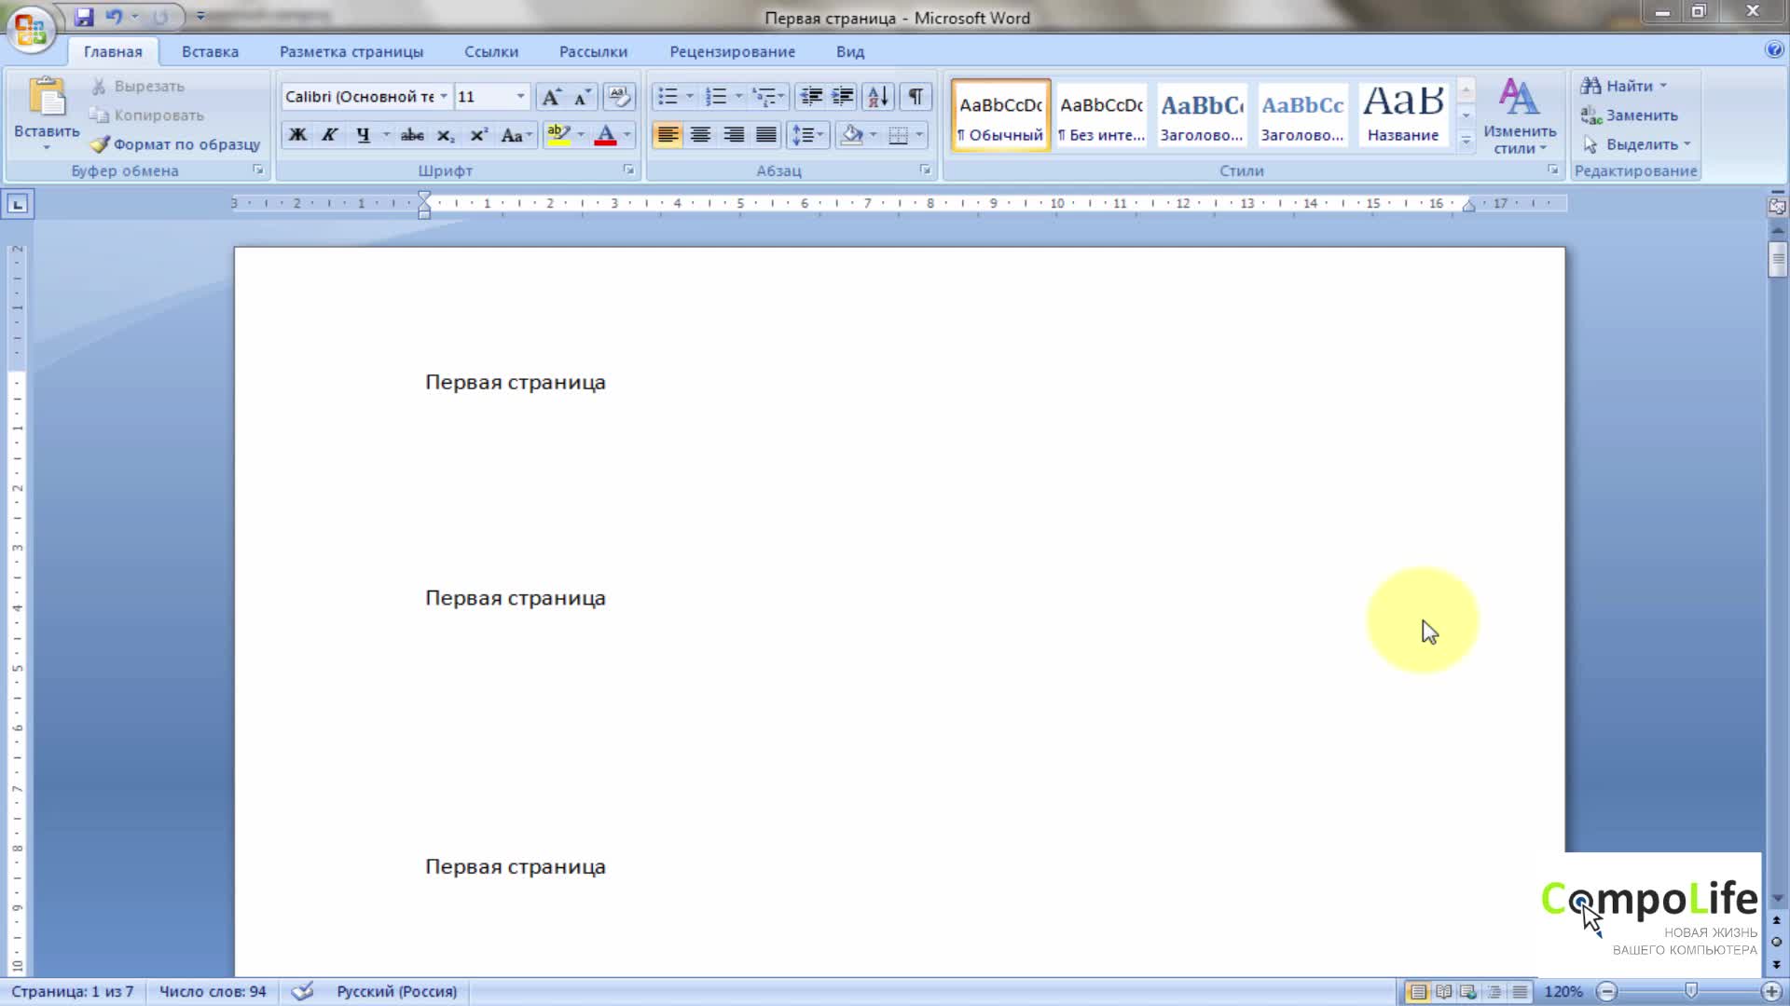This screenshot has height=1006, width=1790.
Task: Save document via quick access toolbar
Action: 84,17
